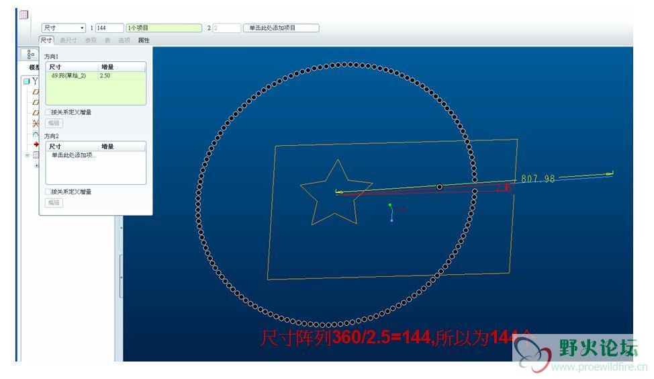Open the 表 tab
Screen dimensions: 654x379
[107, 40]
